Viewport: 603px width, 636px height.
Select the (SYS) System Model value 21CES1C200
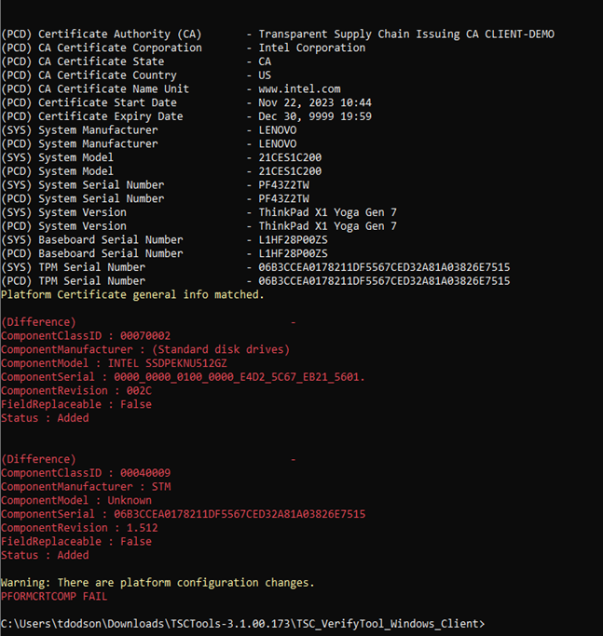point(290,157)
